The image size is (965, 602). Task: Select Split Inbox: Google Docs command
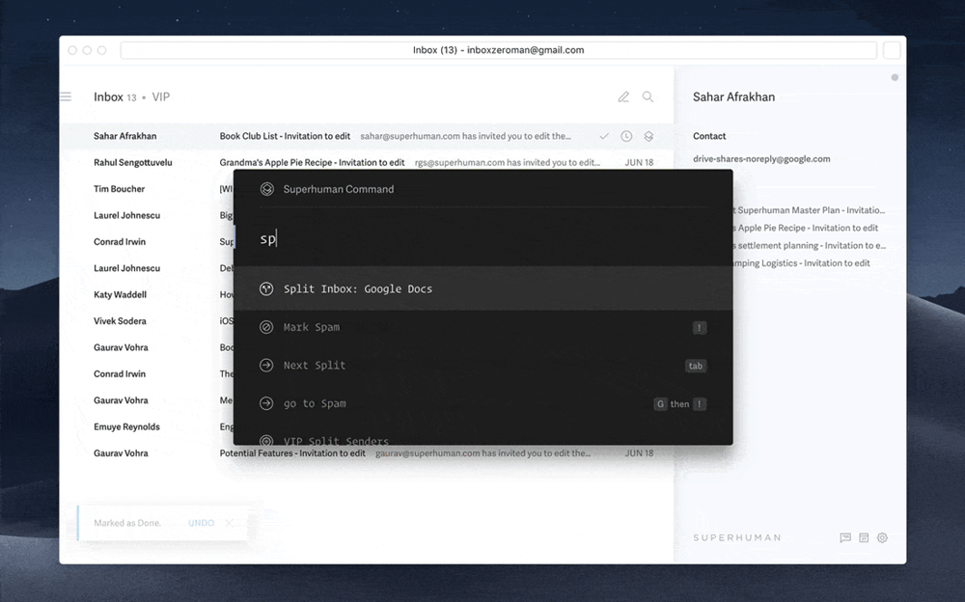[x=483, y=288]
